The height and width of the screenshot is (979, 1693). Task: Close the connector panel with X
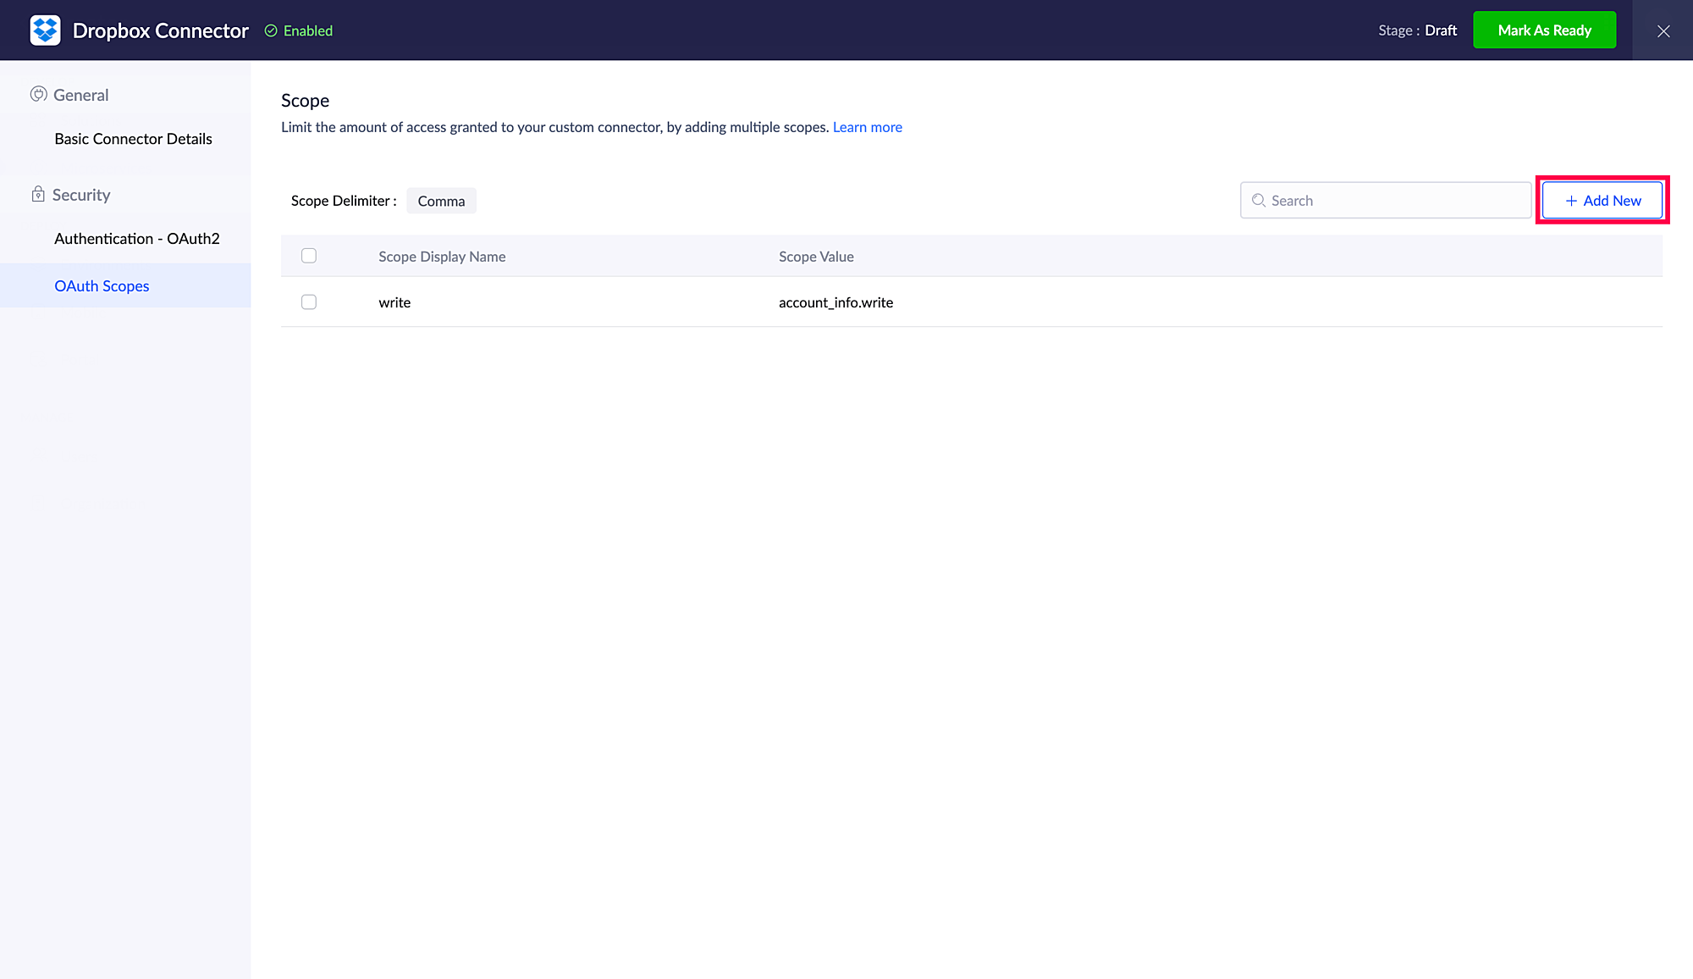click(x=1663, y=30)
